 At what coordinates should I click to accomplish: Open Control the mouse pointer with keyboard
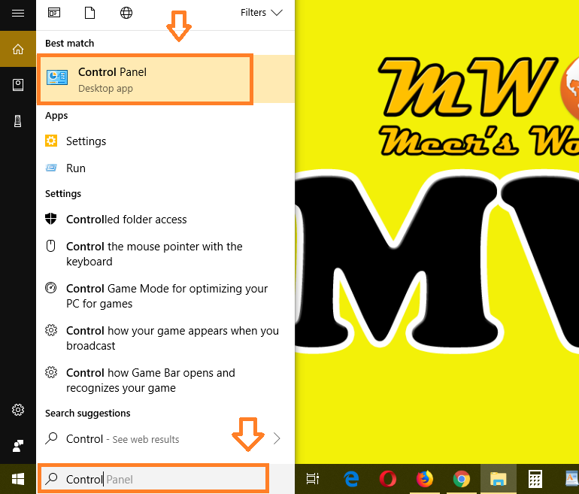(165, 254)
